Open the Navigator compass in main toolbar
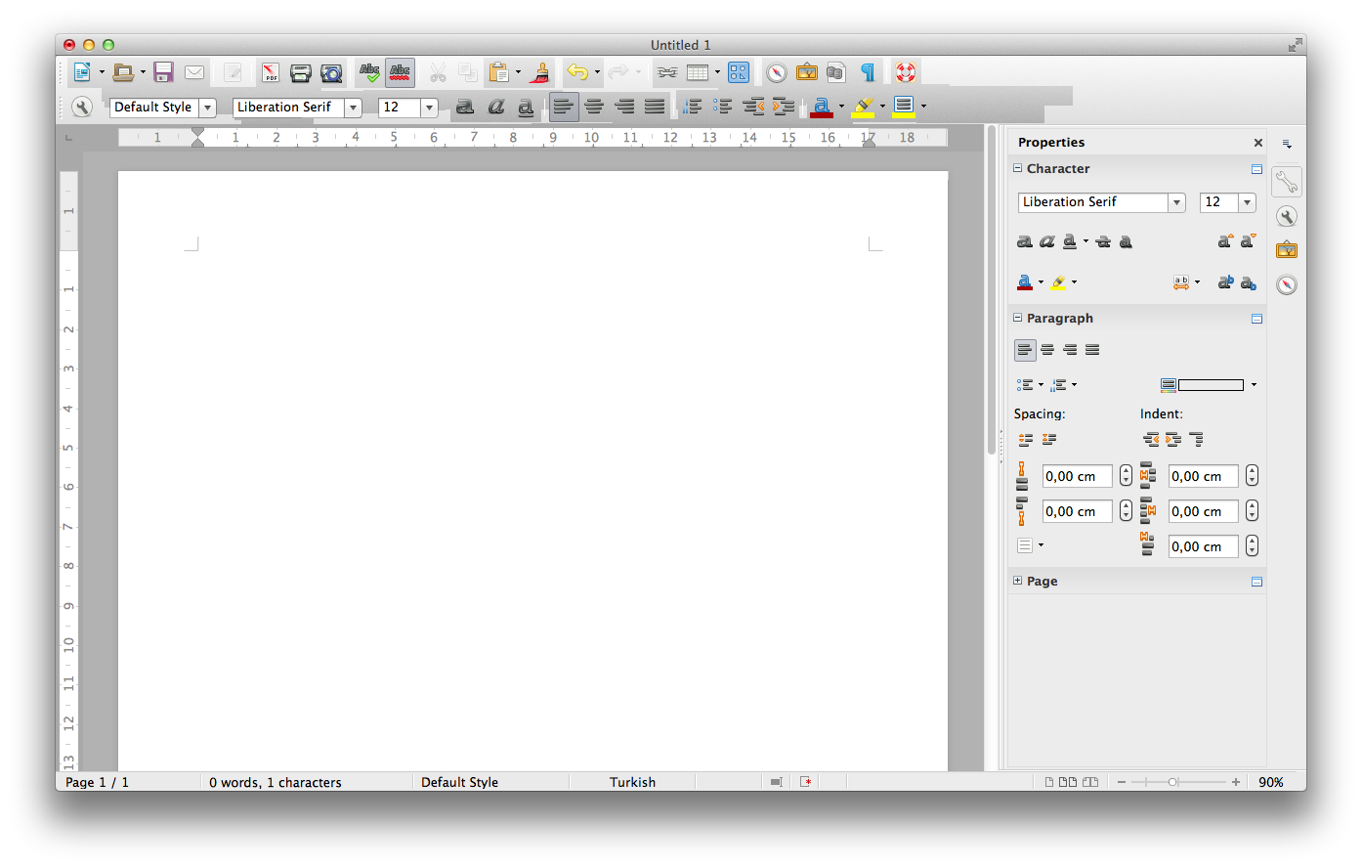 [776, 72]
